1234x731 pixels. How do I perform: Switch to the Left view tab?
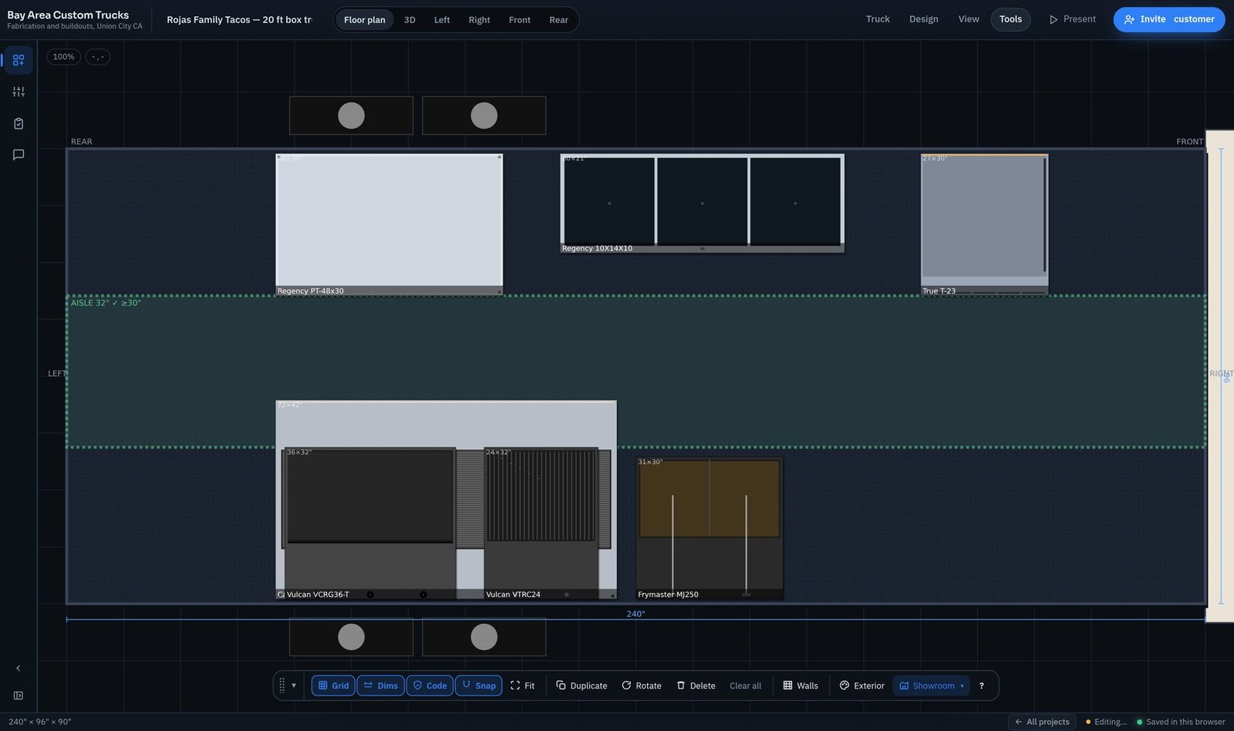coord(442,20)
